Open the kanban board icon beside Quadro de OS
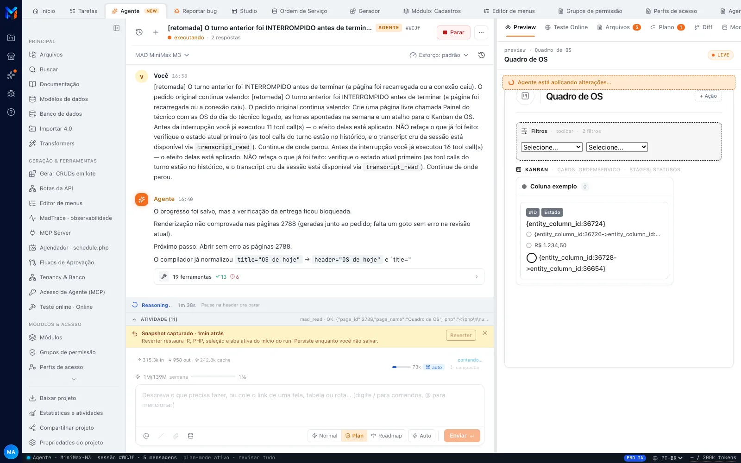 [x=525, y=96]
